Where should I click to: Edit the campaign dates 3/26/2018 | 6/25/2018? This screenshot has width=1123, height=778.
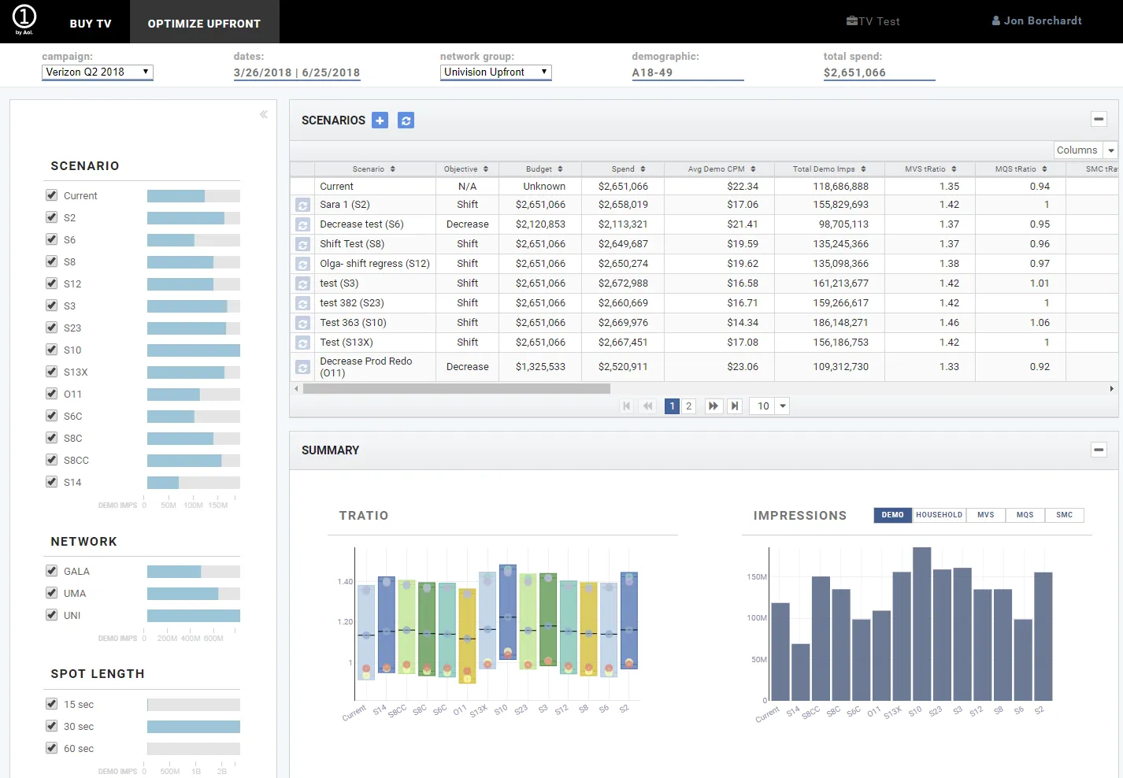(297, 72)
